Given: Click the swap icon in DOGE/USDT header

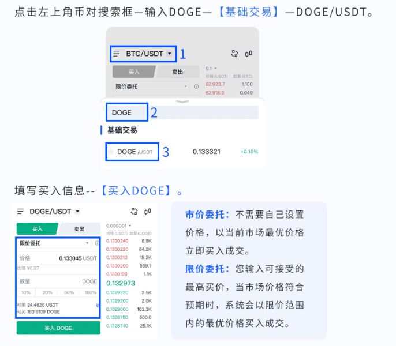Looking at the screenshot, I should coord(135,212).
